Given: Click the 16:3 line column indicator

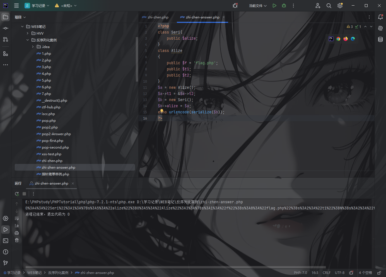Looking at the screenshot, I should coord(315,273).
